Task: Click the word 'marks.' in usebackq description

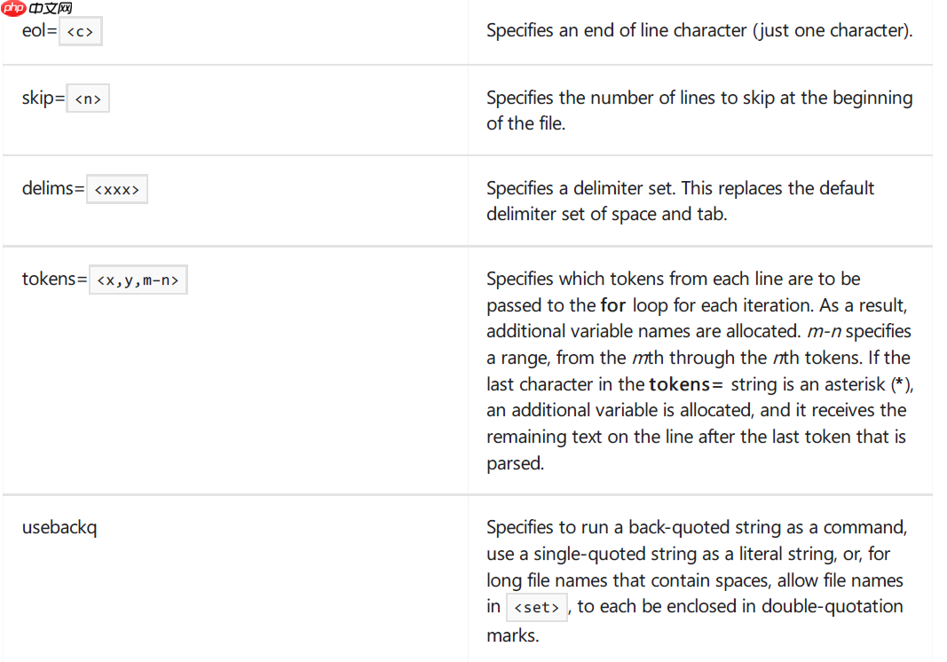Action: click(513, 636)
